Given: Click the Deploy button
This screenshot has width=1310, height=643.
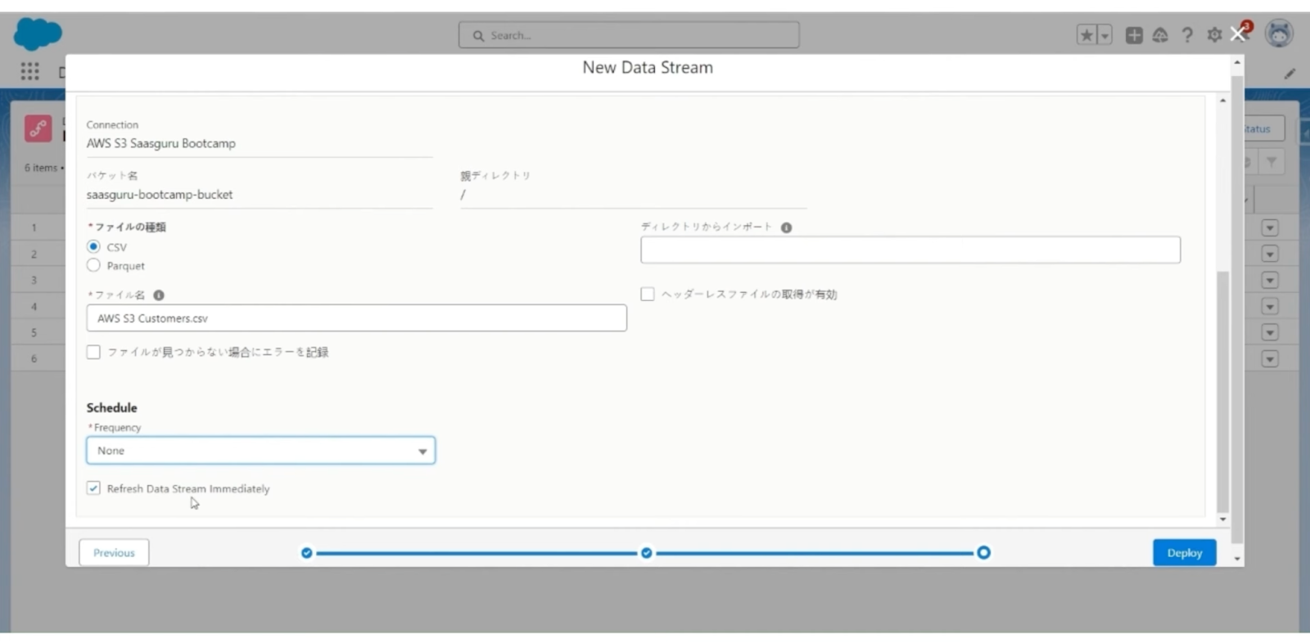Looking at the screenshot, I should (1185, 553).
